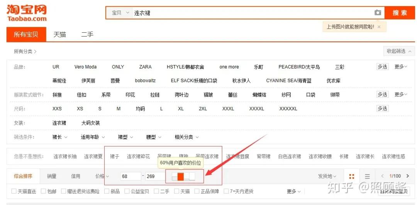Check the 天猫直送 checkbox
The width and height of the screenshot is (417, 205).
click(x=14, y=191)
